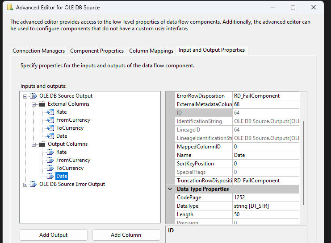Click the Date icon under External Columns

coord(50,136)
